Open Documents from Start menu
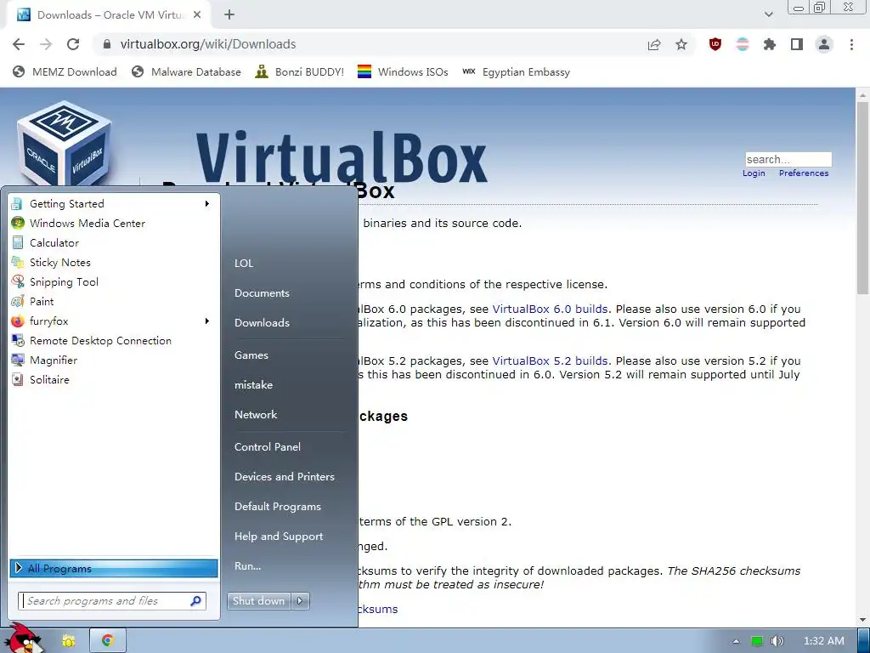Viewport: 870px width, 653px height. coord(262,293)
